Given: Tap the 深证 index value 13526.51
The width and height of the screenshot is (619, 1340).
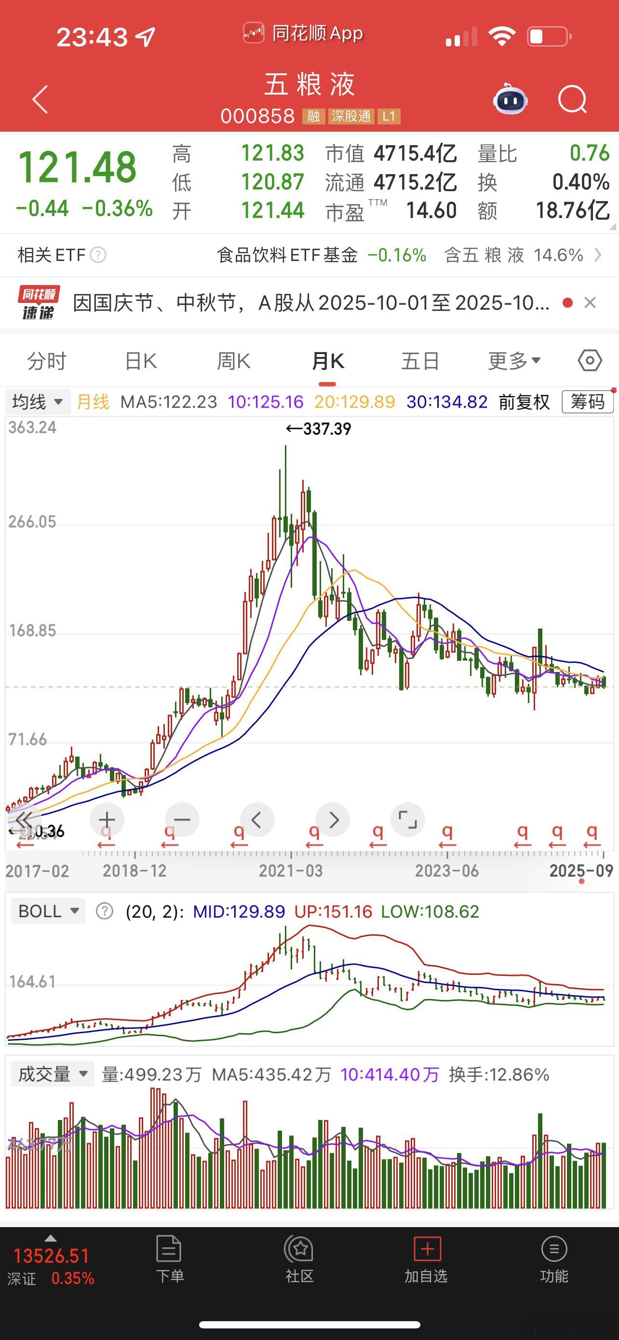Looking at the screenshot, I should pos(52,1256).
